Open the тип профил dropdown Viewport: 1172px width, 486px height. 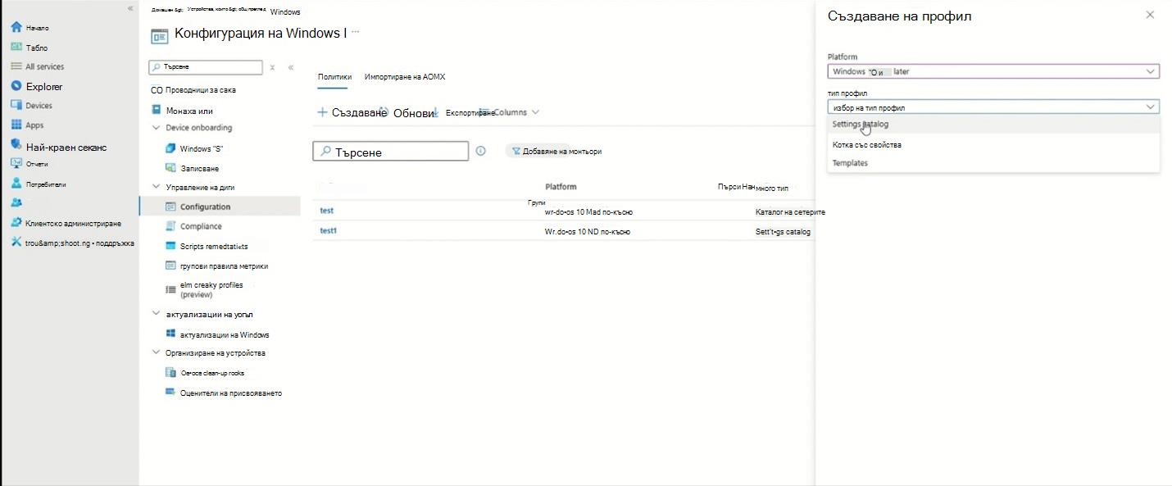pyautogui.click(x=993, y=107)
